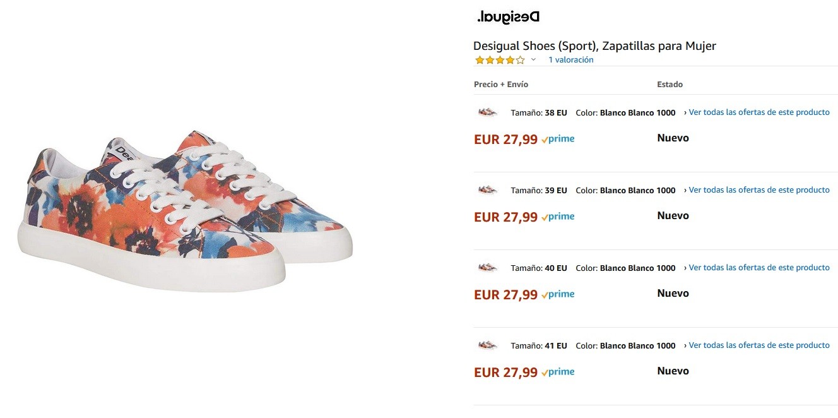838x418 pixels.
Task: Select the size 41 EU shoe thumbnail
Action: (x=488, y=345)
